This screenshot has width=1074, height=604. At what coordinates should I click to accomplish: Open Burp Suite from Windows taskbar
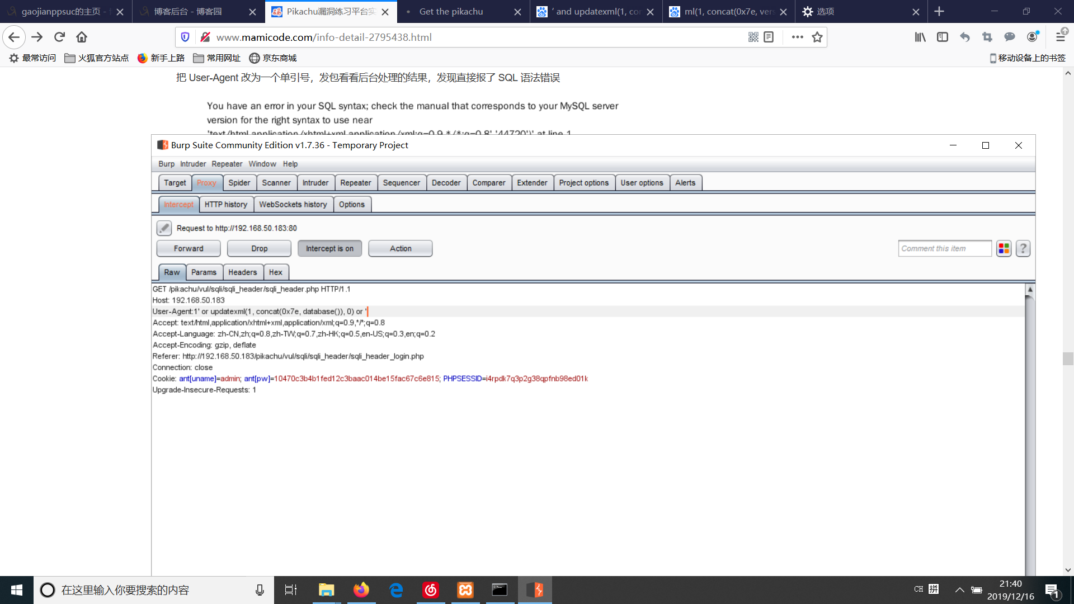pos(535,590)
